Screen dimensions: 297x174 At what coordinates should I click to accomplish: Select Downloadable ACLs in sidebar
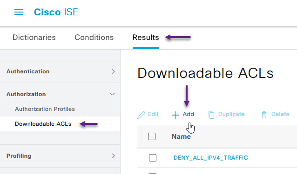(x=43, y=124)
